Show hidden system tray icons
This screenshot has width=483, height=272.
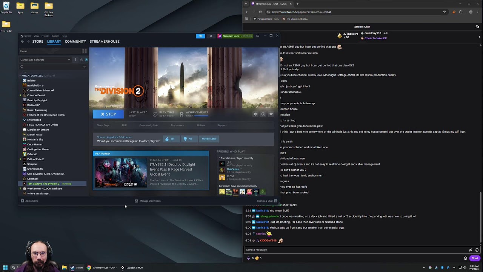[424, 267]
